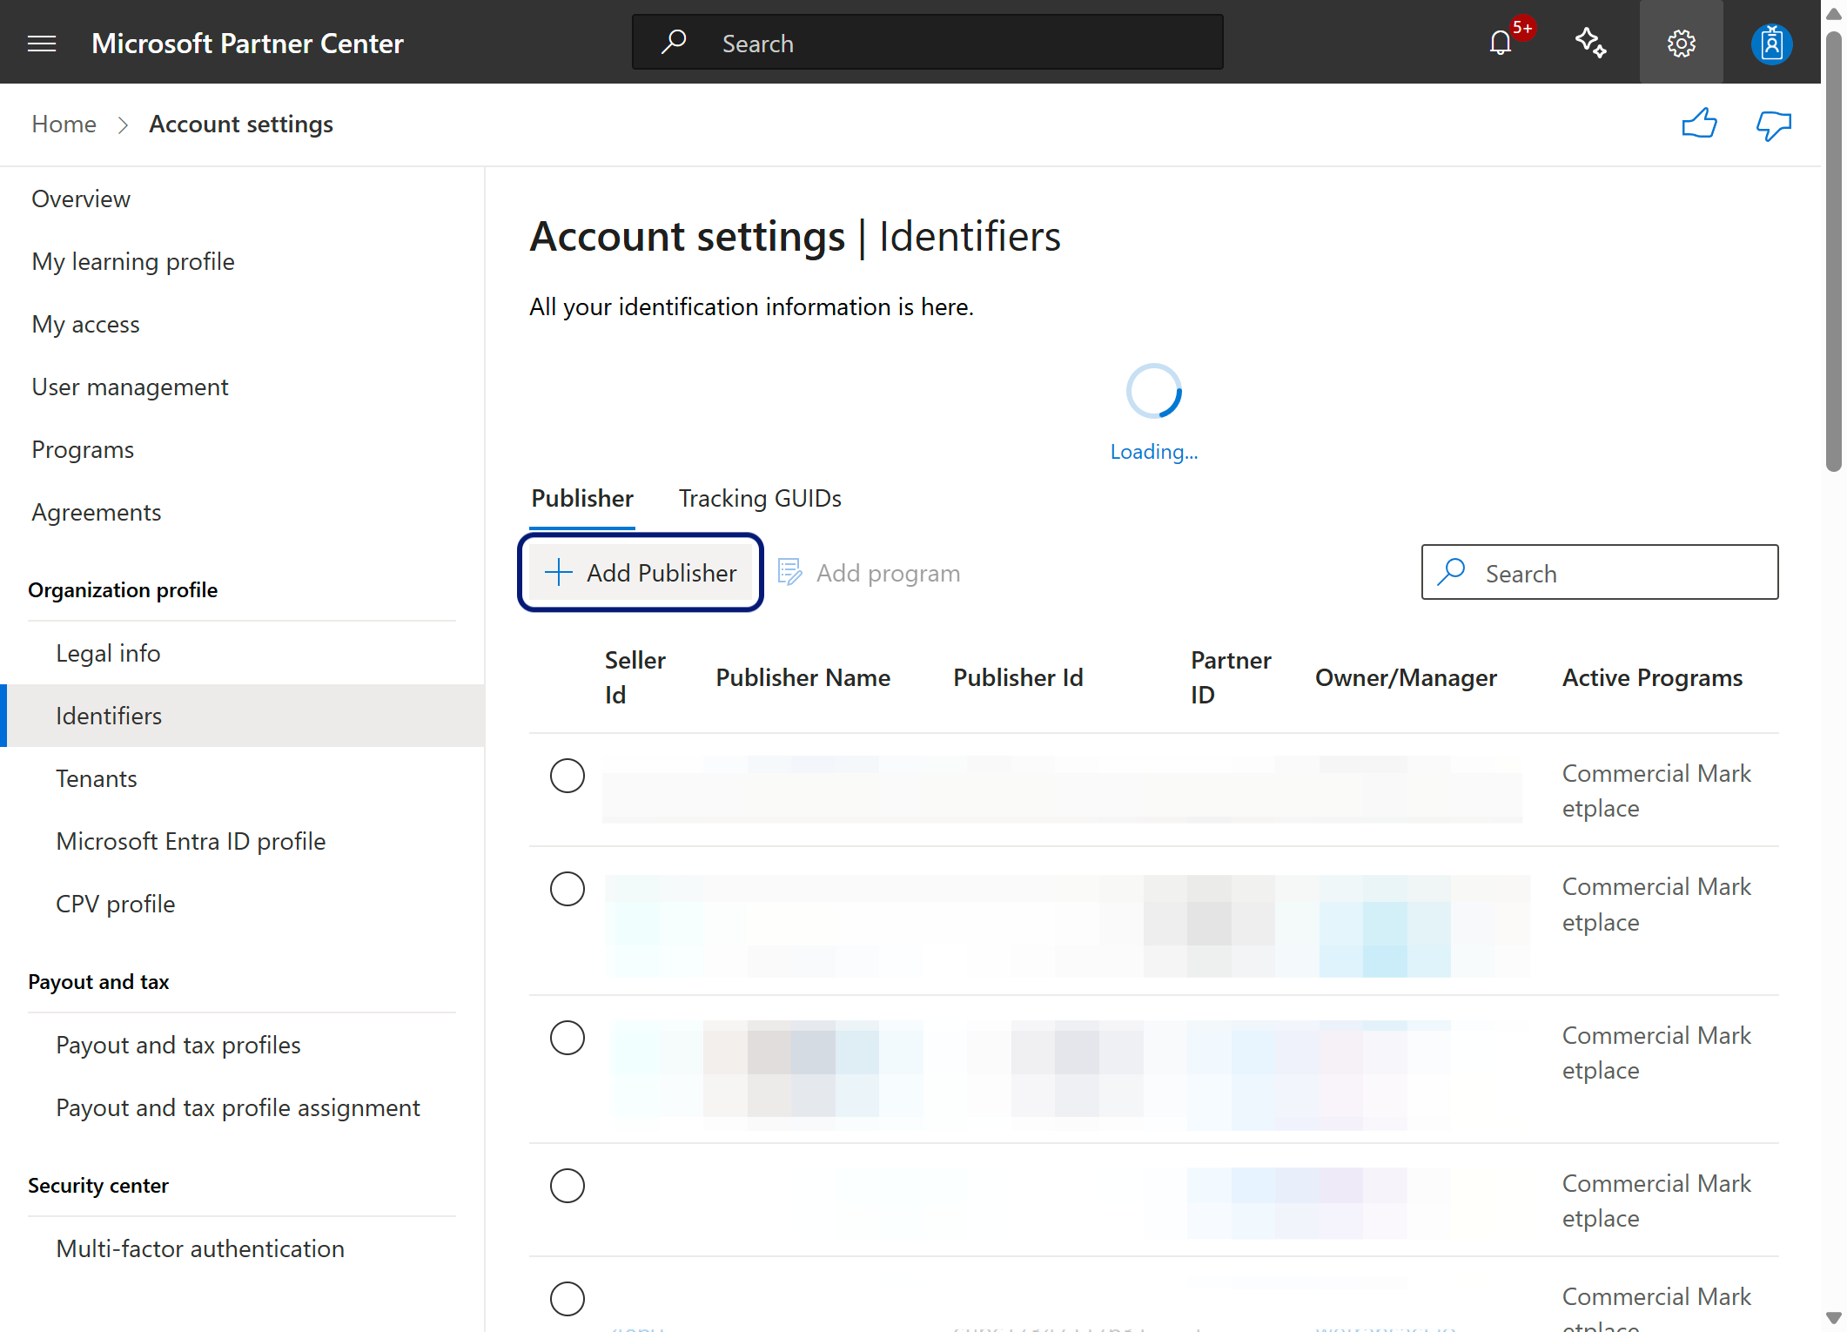Open Programs in the sidebar
Image resolution: width=1847 pixels, height=1332 pixels.
83,450
